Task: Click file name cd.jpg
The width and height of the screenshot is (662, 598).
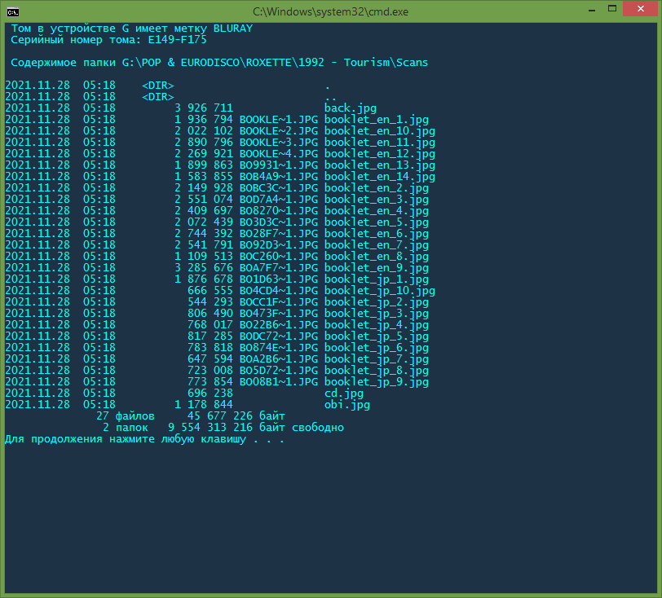Action: pyautogui.click(x=344, y=394)
